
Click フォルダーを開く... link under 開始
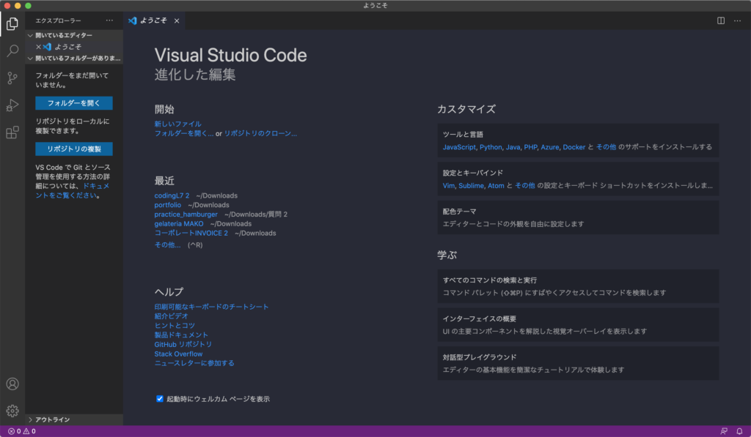coord(184,133)
